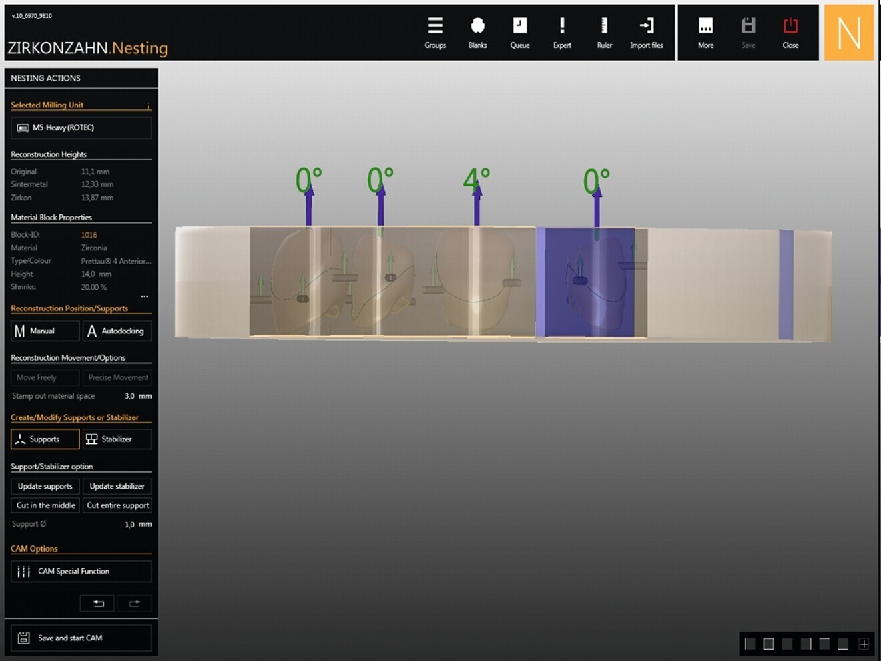Open the M5-Heavy (ROTEC) milling unit selector
Viewport: 881px width, 661px height.
coord(81,128)
